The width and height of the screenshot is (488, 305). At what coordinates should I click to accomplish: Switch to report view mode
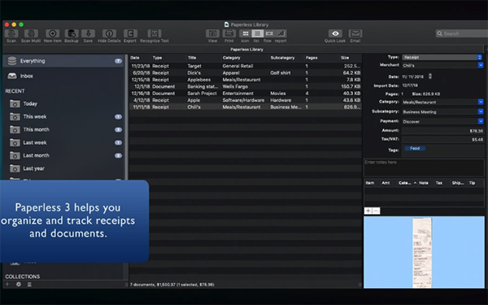click(281, 33)
